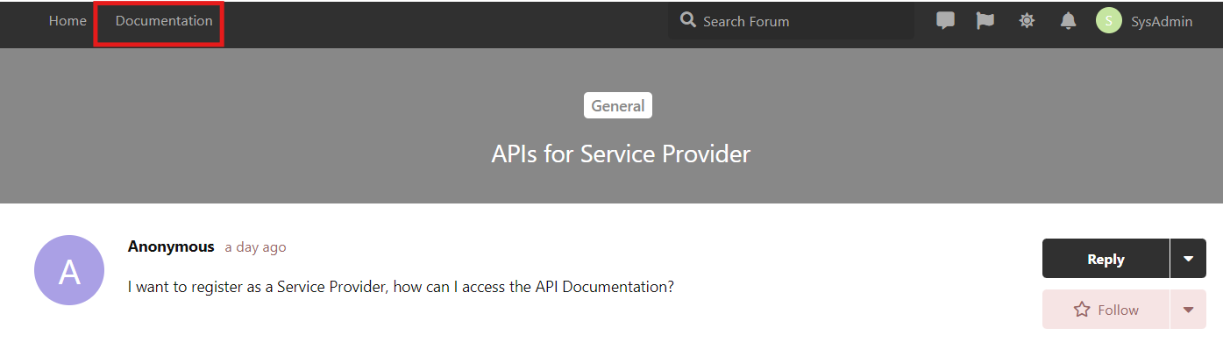Open the chat messages icon
This screenshot has width=1223, height=364.
pyautogui.click(x=945, y=21)
